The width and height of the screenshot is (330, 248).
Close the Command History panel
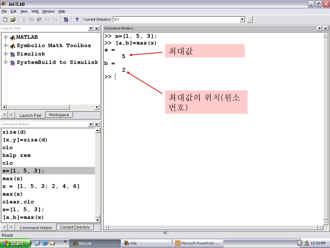(97, 124)
